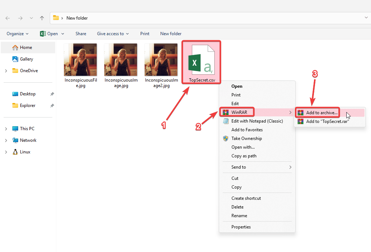Click the WinRAR icon beside Add to "TopSecret.rar"
The width and height of the screenshot is (371, 252).
300,121
